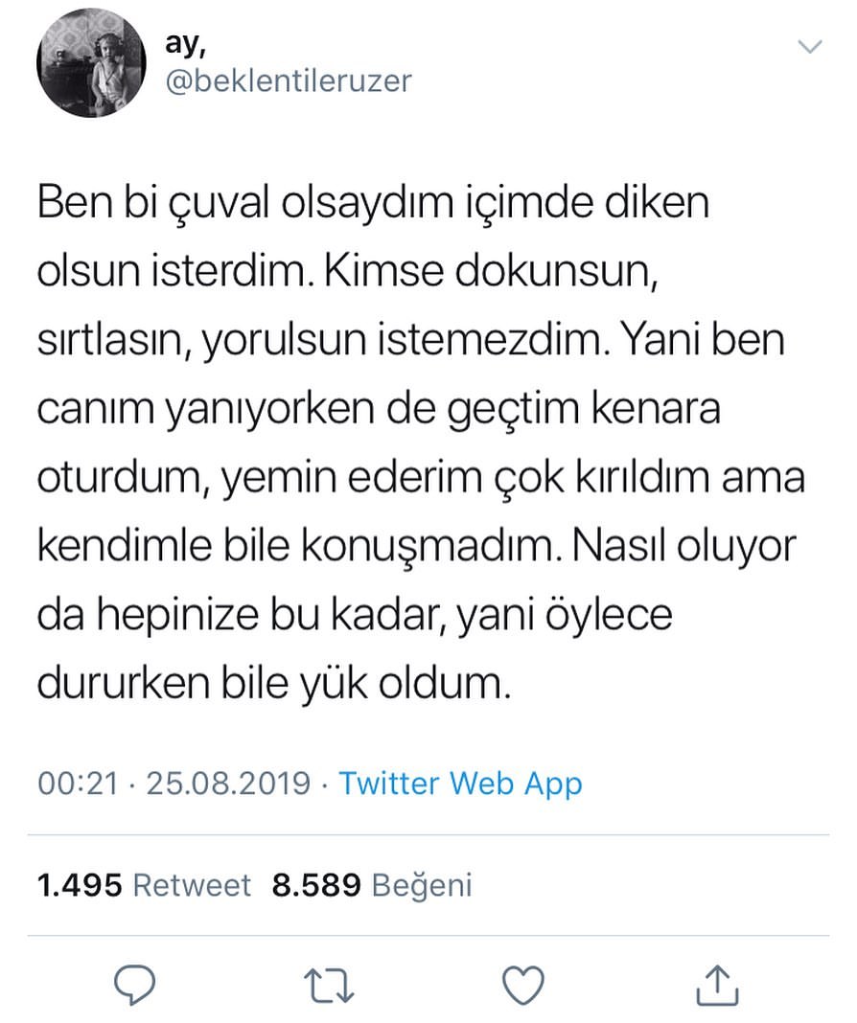
Task: Expand the tweet options chevron
Action: click(x=810, y=47)
